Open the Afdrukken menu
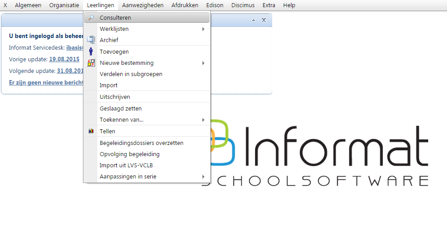 pyautogui.click(x=185, y=5)
